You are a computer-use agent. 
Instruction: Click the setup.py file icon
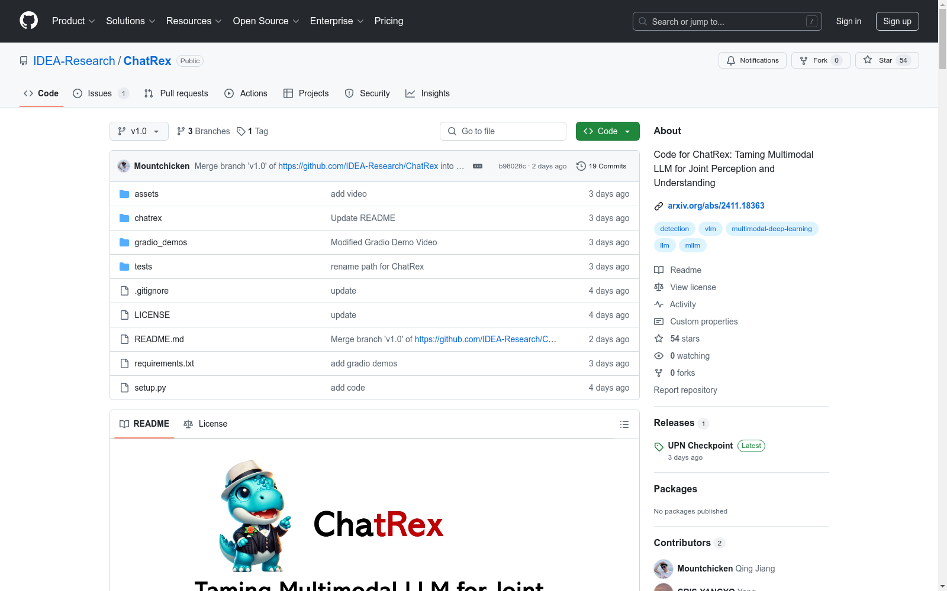(x=124, y=388)
